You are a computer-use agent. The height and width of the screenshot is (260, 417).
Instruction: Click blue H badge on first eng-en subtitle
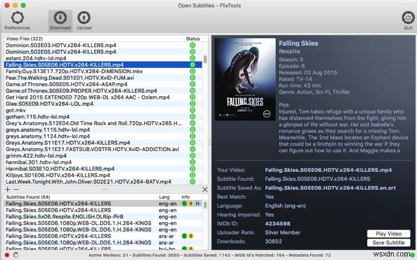click(x=197, y=203)
